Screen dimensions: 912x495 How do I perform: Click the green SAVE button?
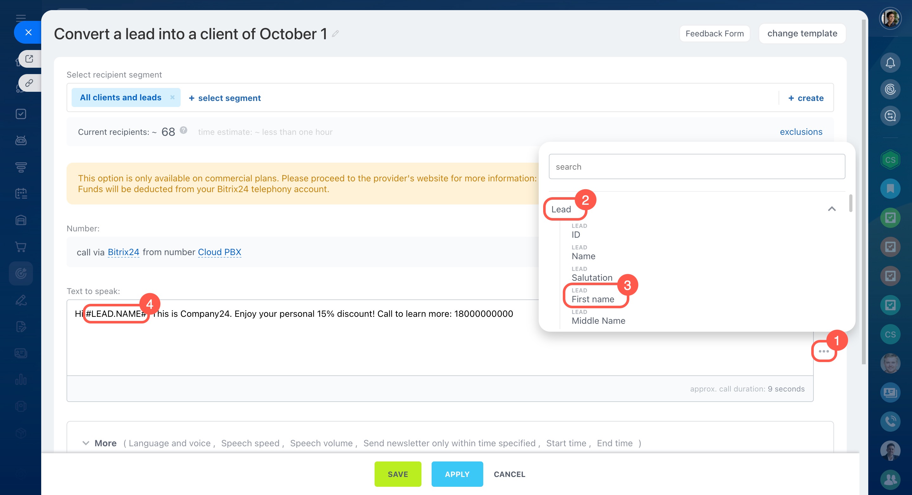click(398, 474)
